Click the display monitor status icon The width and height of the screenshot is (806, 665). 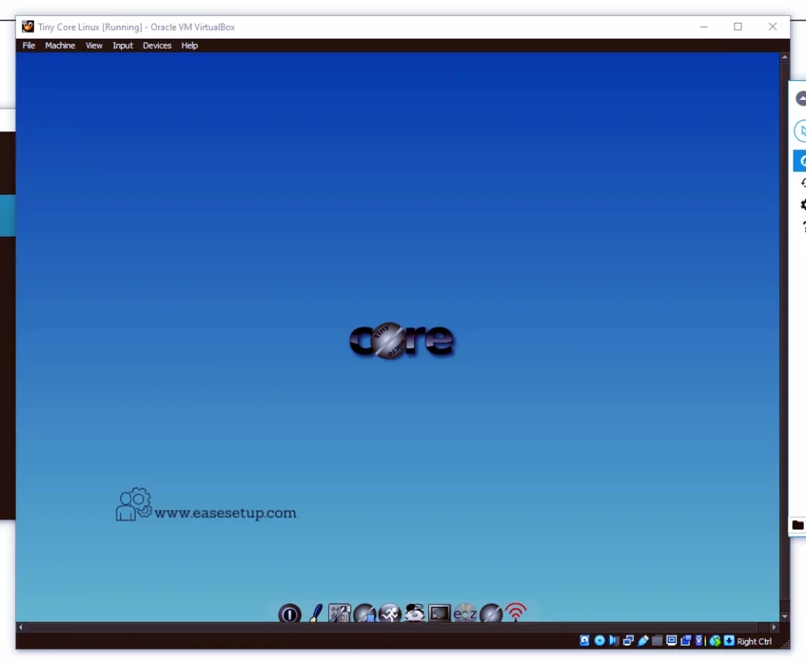click(671, 641)
